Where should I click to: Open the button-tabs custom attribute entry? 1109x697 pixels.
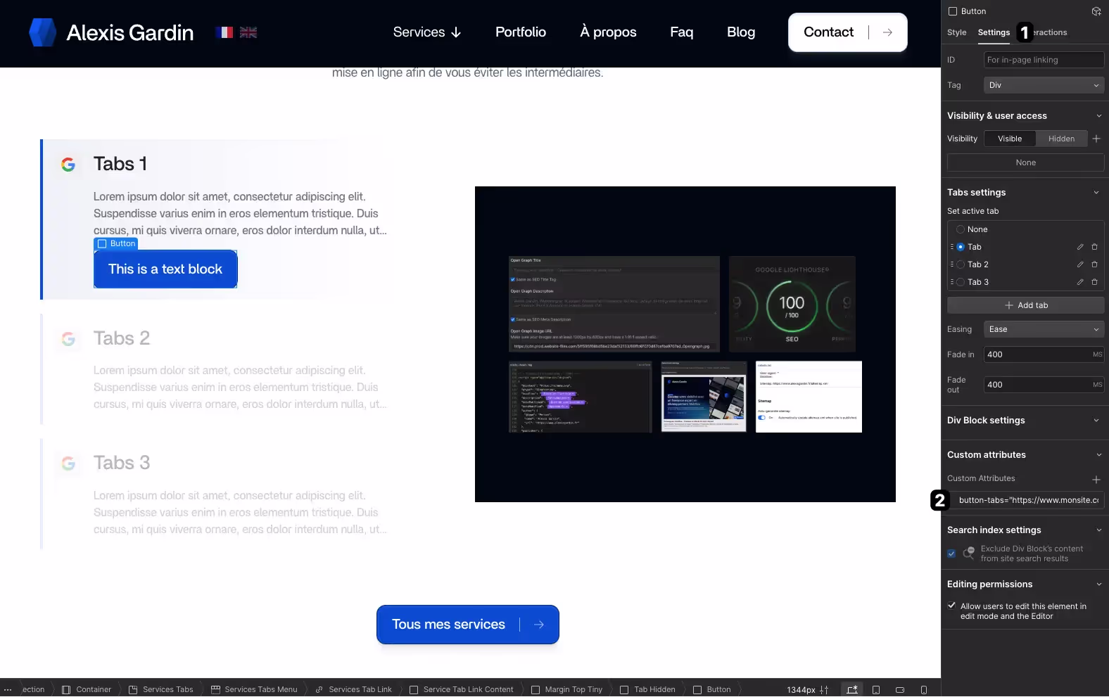1025,500
